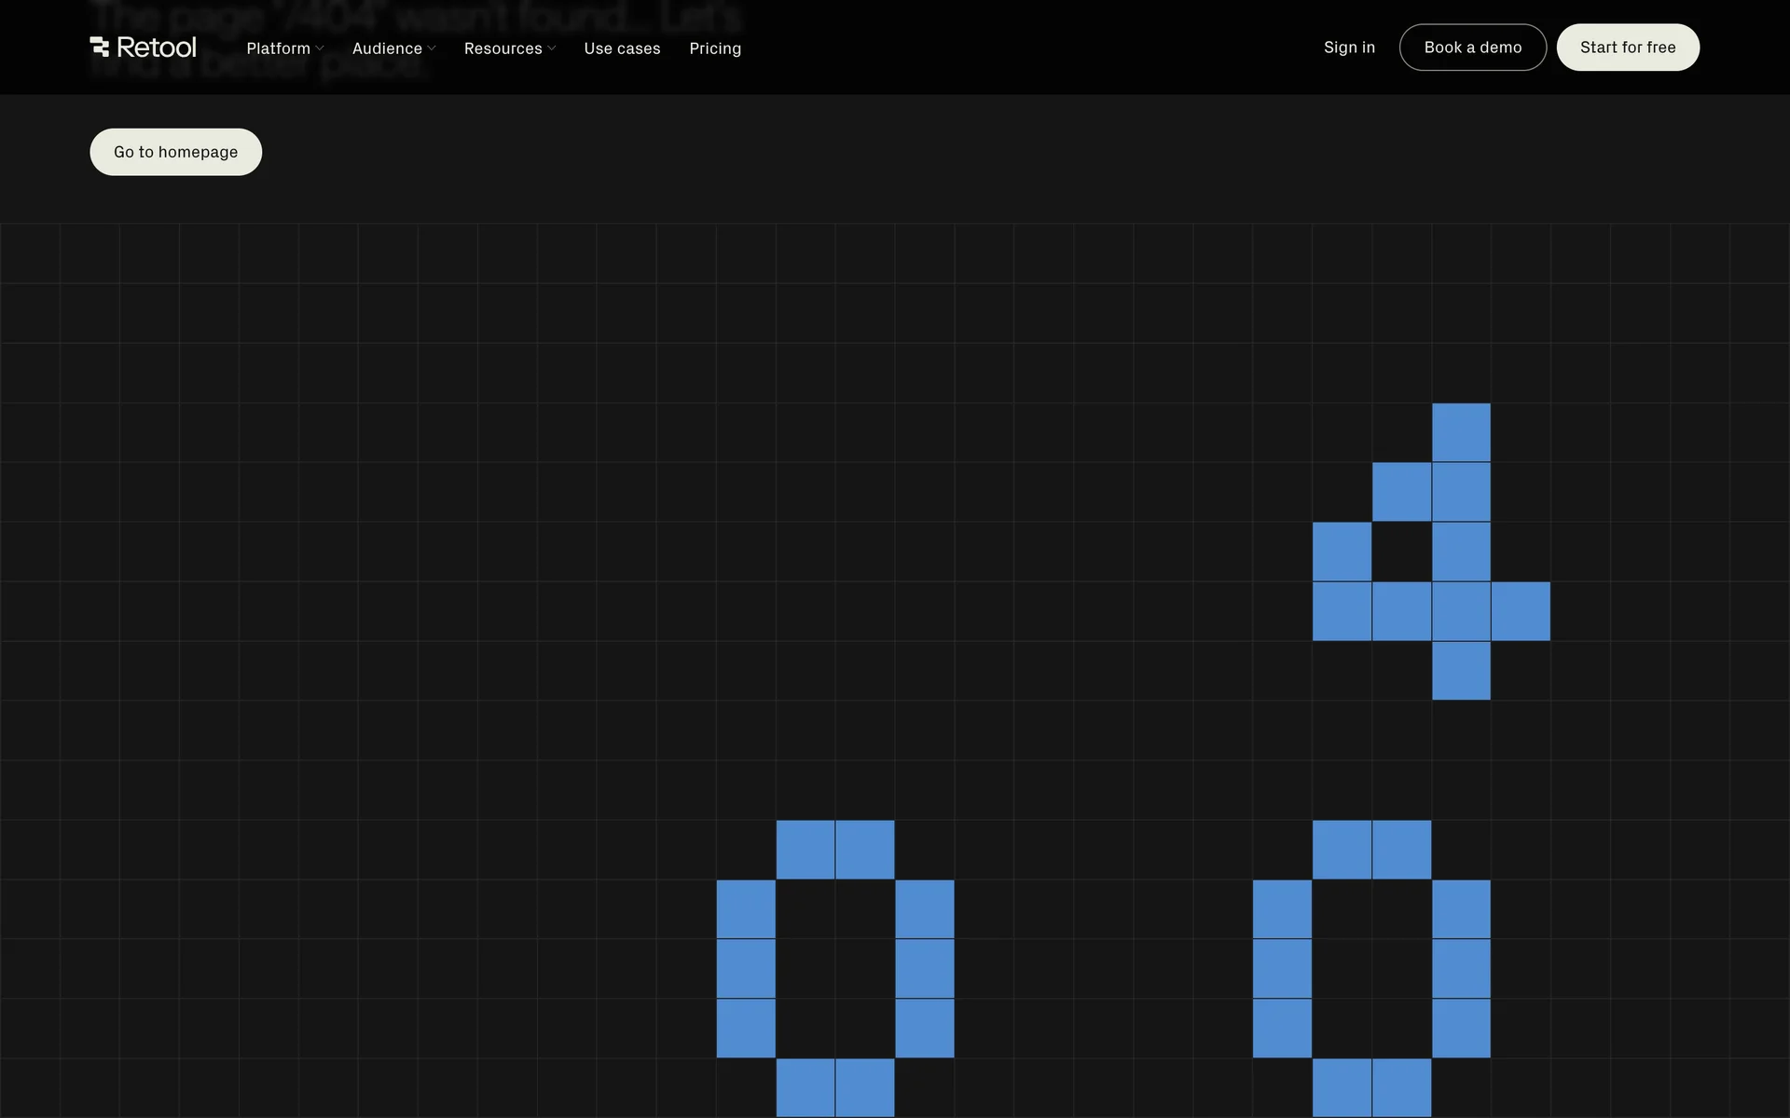Click the Sign in link
Screen dimensions: 1790x1118
coord(1349,48)
